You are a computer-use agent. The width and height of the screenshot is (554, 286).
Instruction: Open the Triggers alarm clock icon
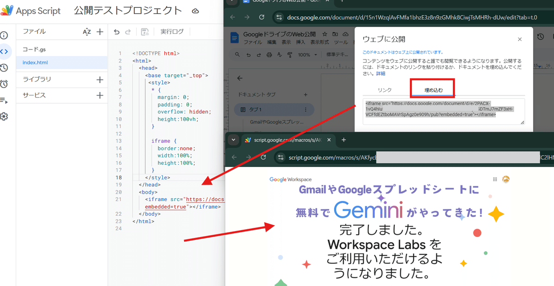coord(4,84)
